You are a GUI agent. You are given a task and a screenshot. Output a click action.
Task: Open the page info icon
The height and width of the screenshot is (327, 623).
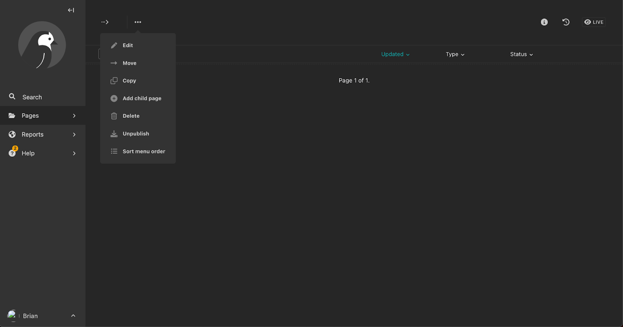[x=544, y=22]
